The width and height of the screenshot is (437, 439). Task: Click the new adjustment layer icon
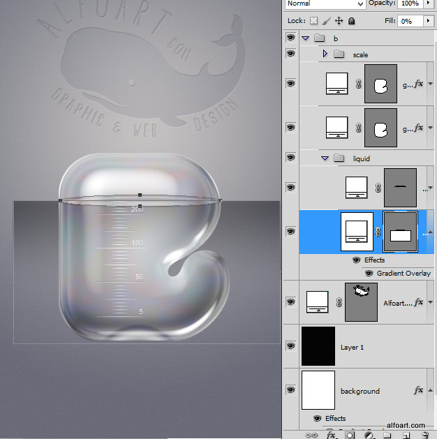point(369,435)
